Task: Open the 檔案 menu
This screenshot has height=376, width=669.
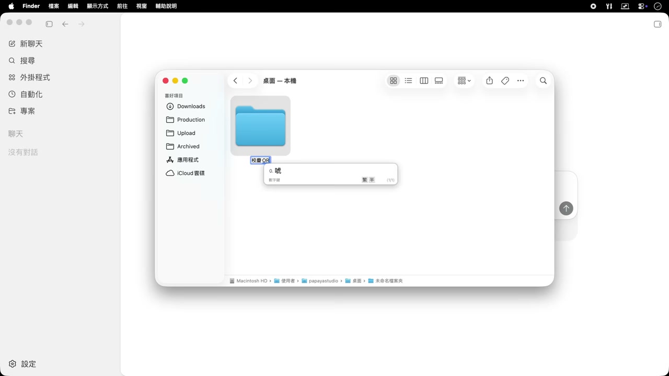Action: pyautogui.click(x=54, y=6)
